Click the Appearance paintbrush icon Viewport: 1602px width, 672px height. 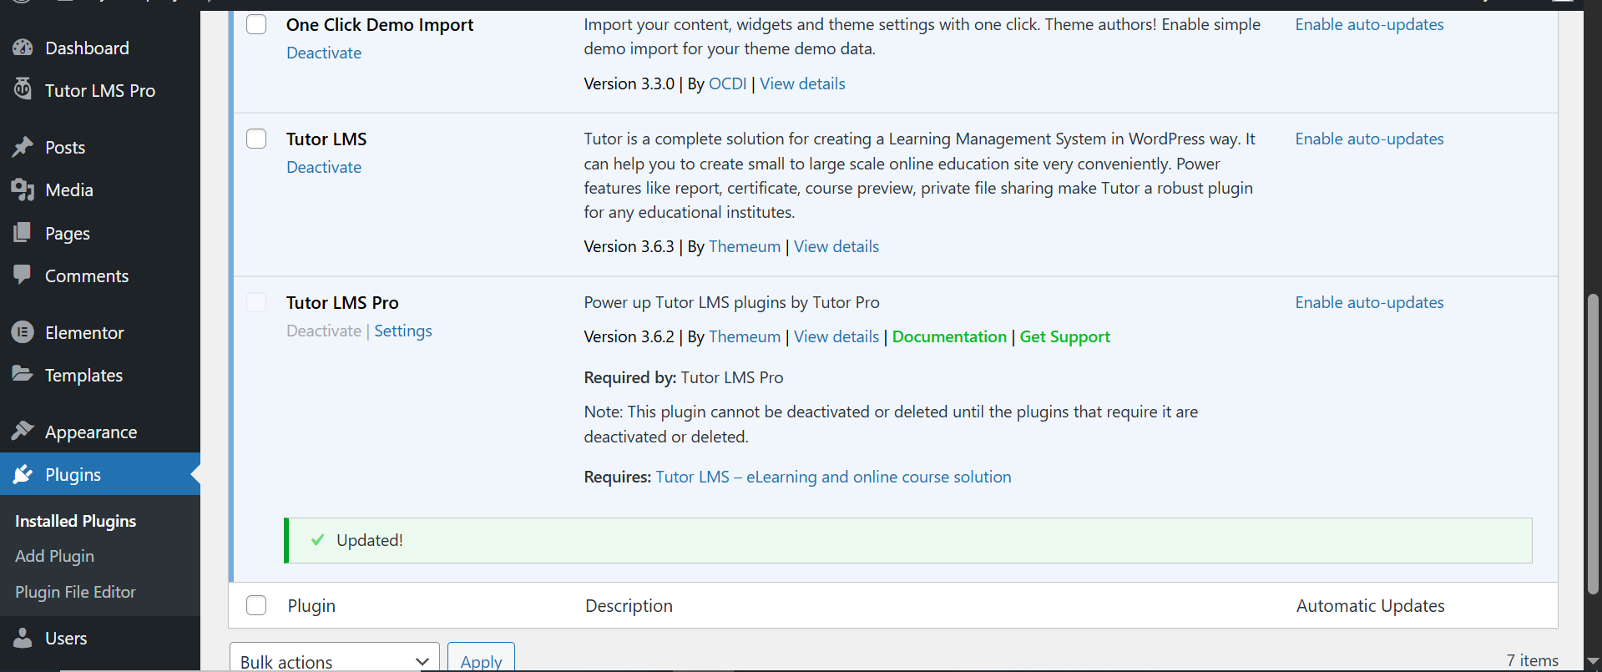pyautogui.click(x=23, y=431)
